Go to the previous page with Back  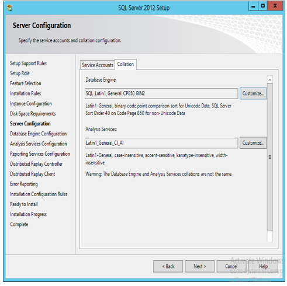point(168,266)
